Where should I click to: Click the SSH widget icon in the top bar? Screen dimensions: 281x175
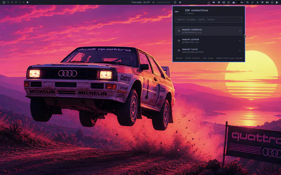click(x=208, y=2)
